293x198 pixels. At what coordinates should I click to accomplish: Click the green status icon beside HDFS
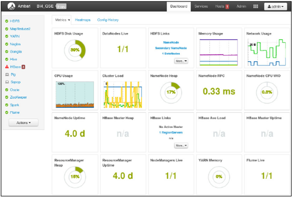tap(7, 21)
